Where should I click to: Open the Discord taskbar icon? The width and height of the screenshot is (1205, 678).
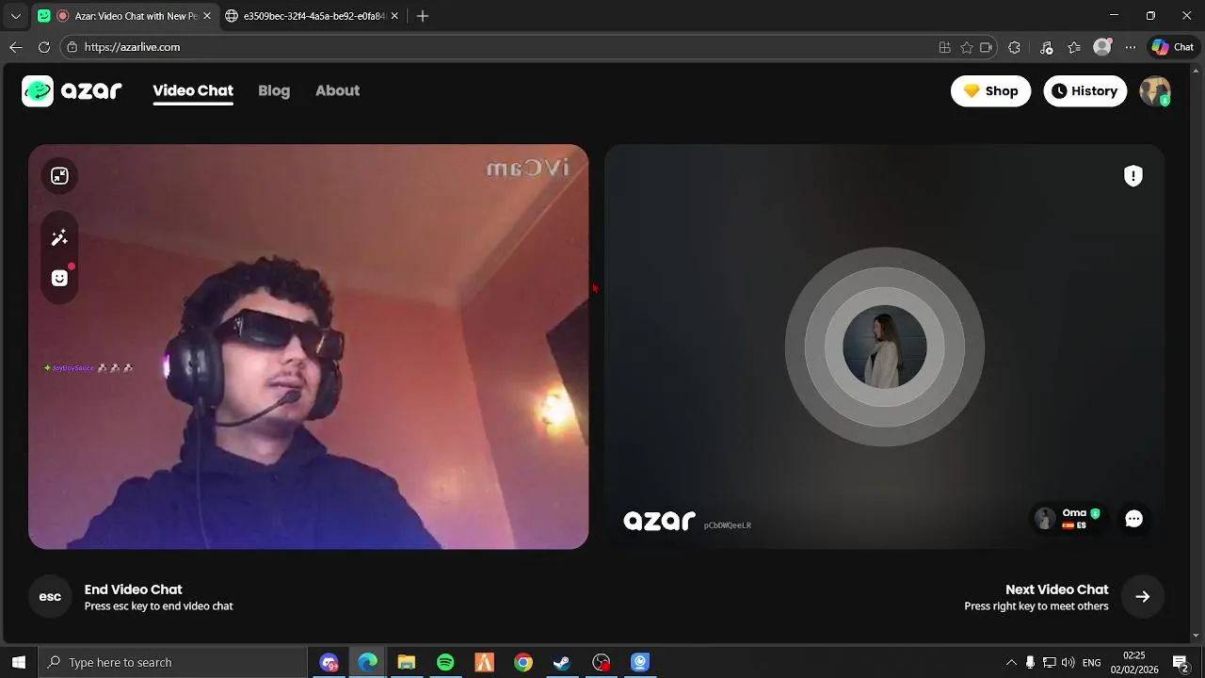coord(329,662)
